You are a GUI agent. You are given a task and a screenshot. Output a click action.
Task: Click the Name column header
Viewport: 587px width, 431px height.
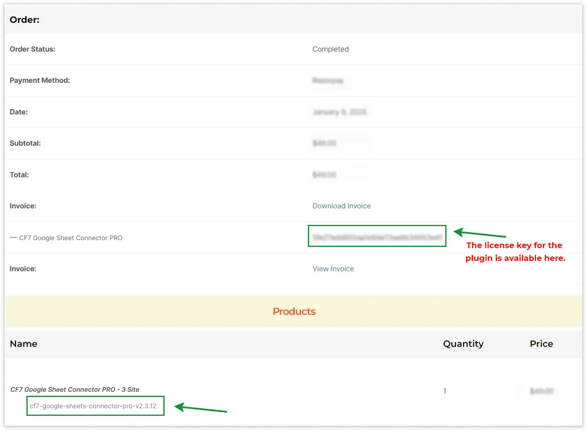24,344
